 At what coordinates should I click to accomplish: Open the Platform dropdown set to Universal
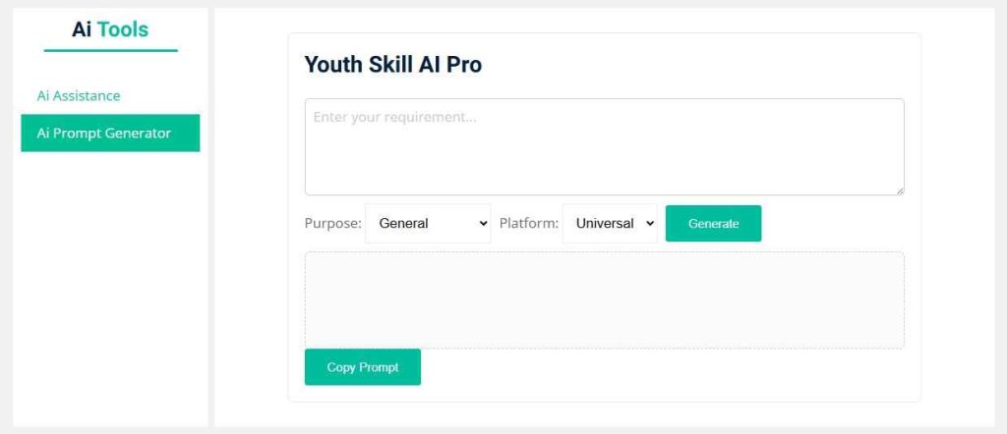(610, 224)
